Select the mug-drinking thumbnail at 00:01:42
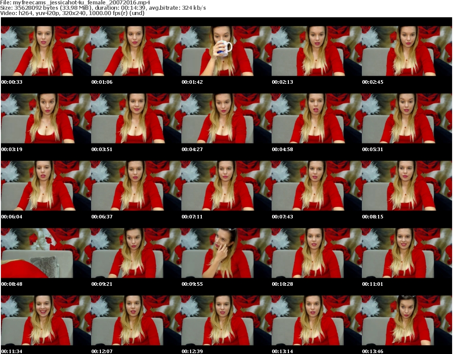The image size is (453, 354). tap(226, 51)
